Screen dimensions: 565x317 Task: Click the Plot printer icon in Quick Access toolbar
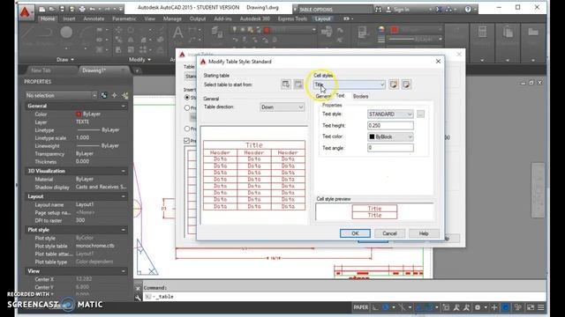(82, 9)
